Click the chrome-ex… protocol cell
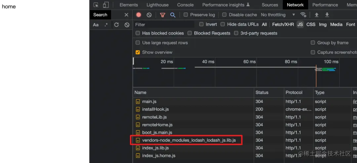The height and width of the screenshot is (163, 357). (298, 109)
